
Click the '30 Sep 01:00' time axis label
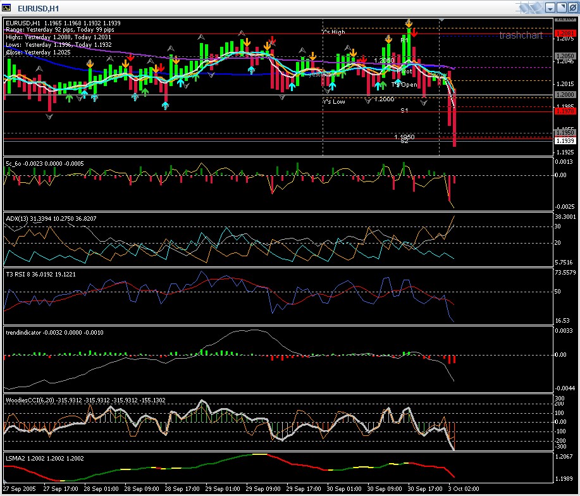click(x=344, y=488)
